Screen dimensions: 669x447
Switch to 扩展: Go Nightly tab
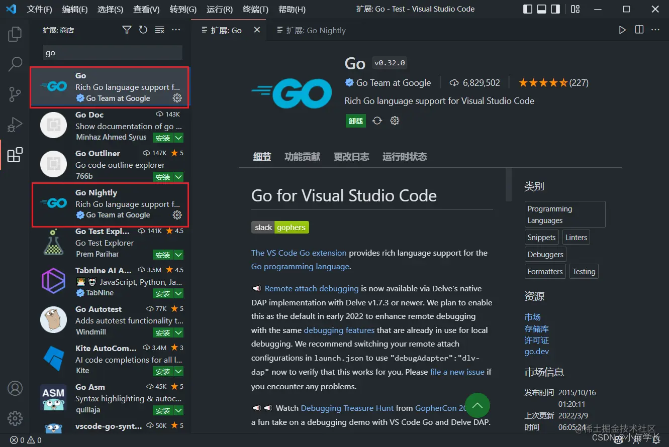312,30
